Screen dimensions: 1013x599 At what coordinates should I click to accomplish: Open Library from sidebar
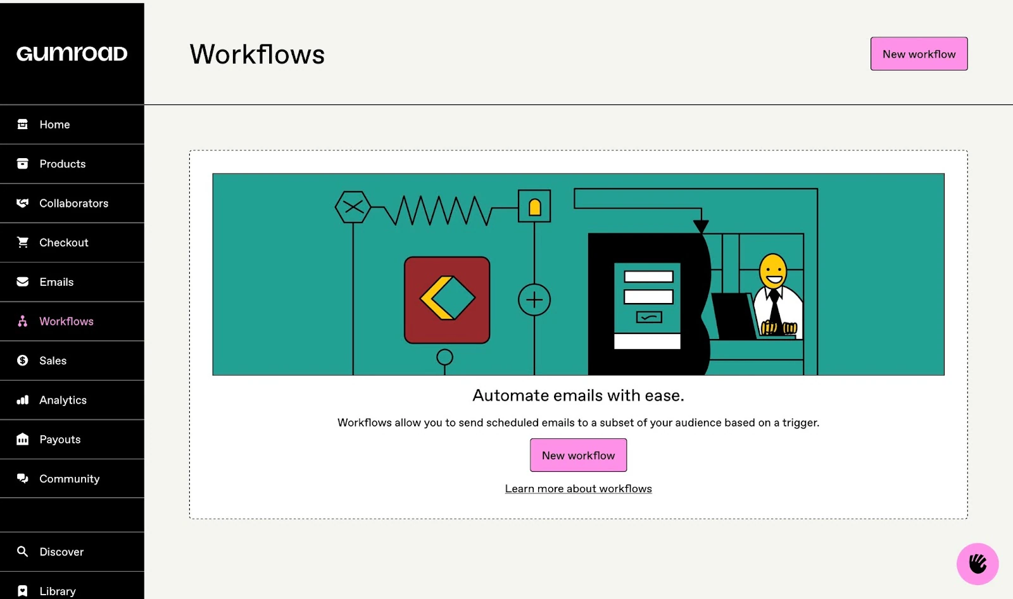(72, 587)
